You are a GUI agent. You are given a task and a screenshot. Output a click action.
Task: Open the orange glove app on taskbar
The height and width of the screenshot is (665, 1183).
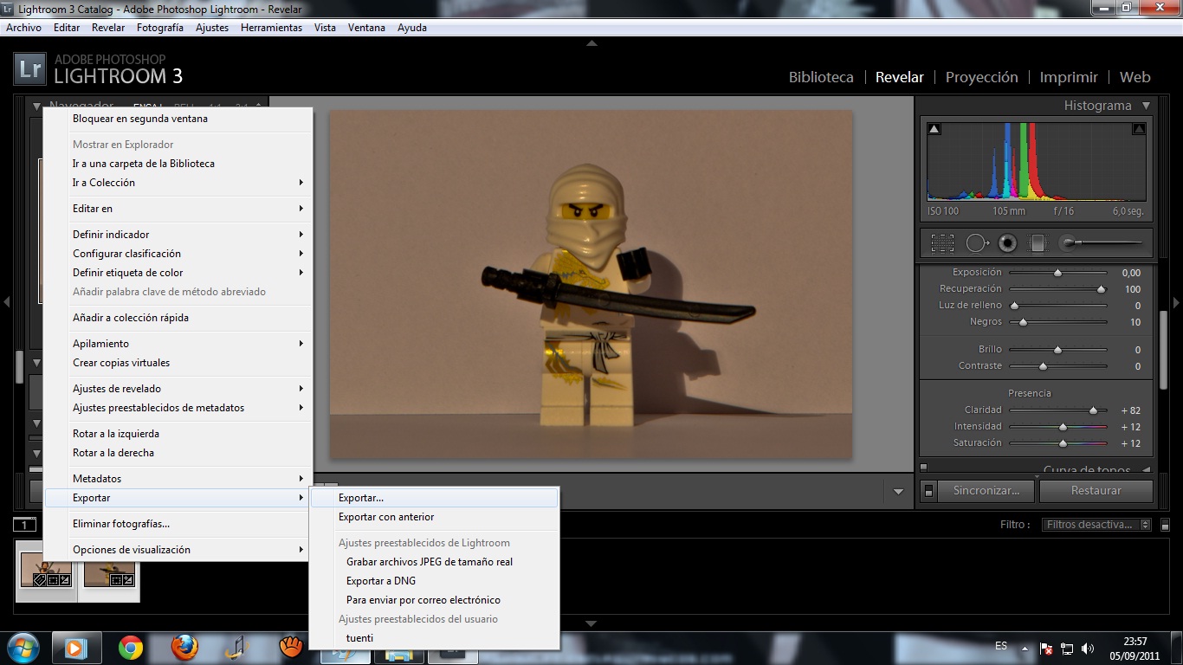pos(291,648)
